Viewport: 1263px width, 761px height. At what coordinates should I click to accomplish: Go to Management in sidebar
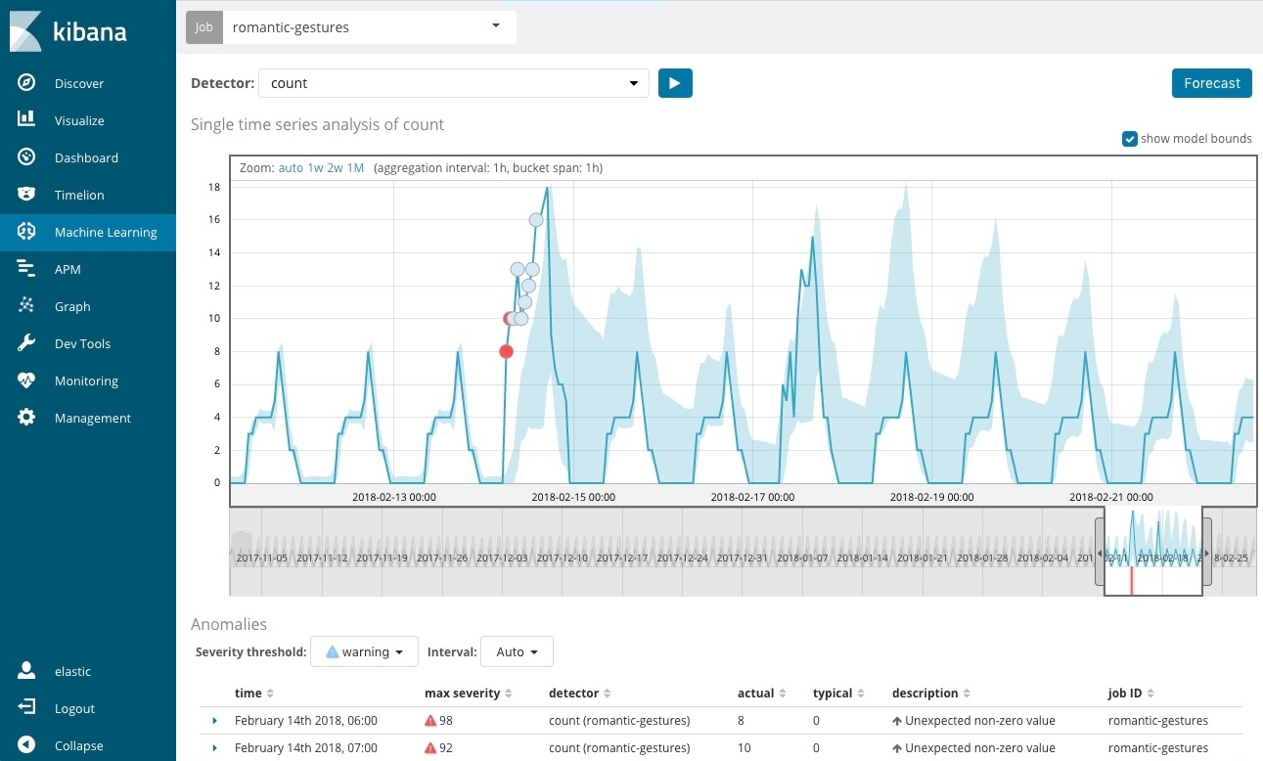pos(92,418)
